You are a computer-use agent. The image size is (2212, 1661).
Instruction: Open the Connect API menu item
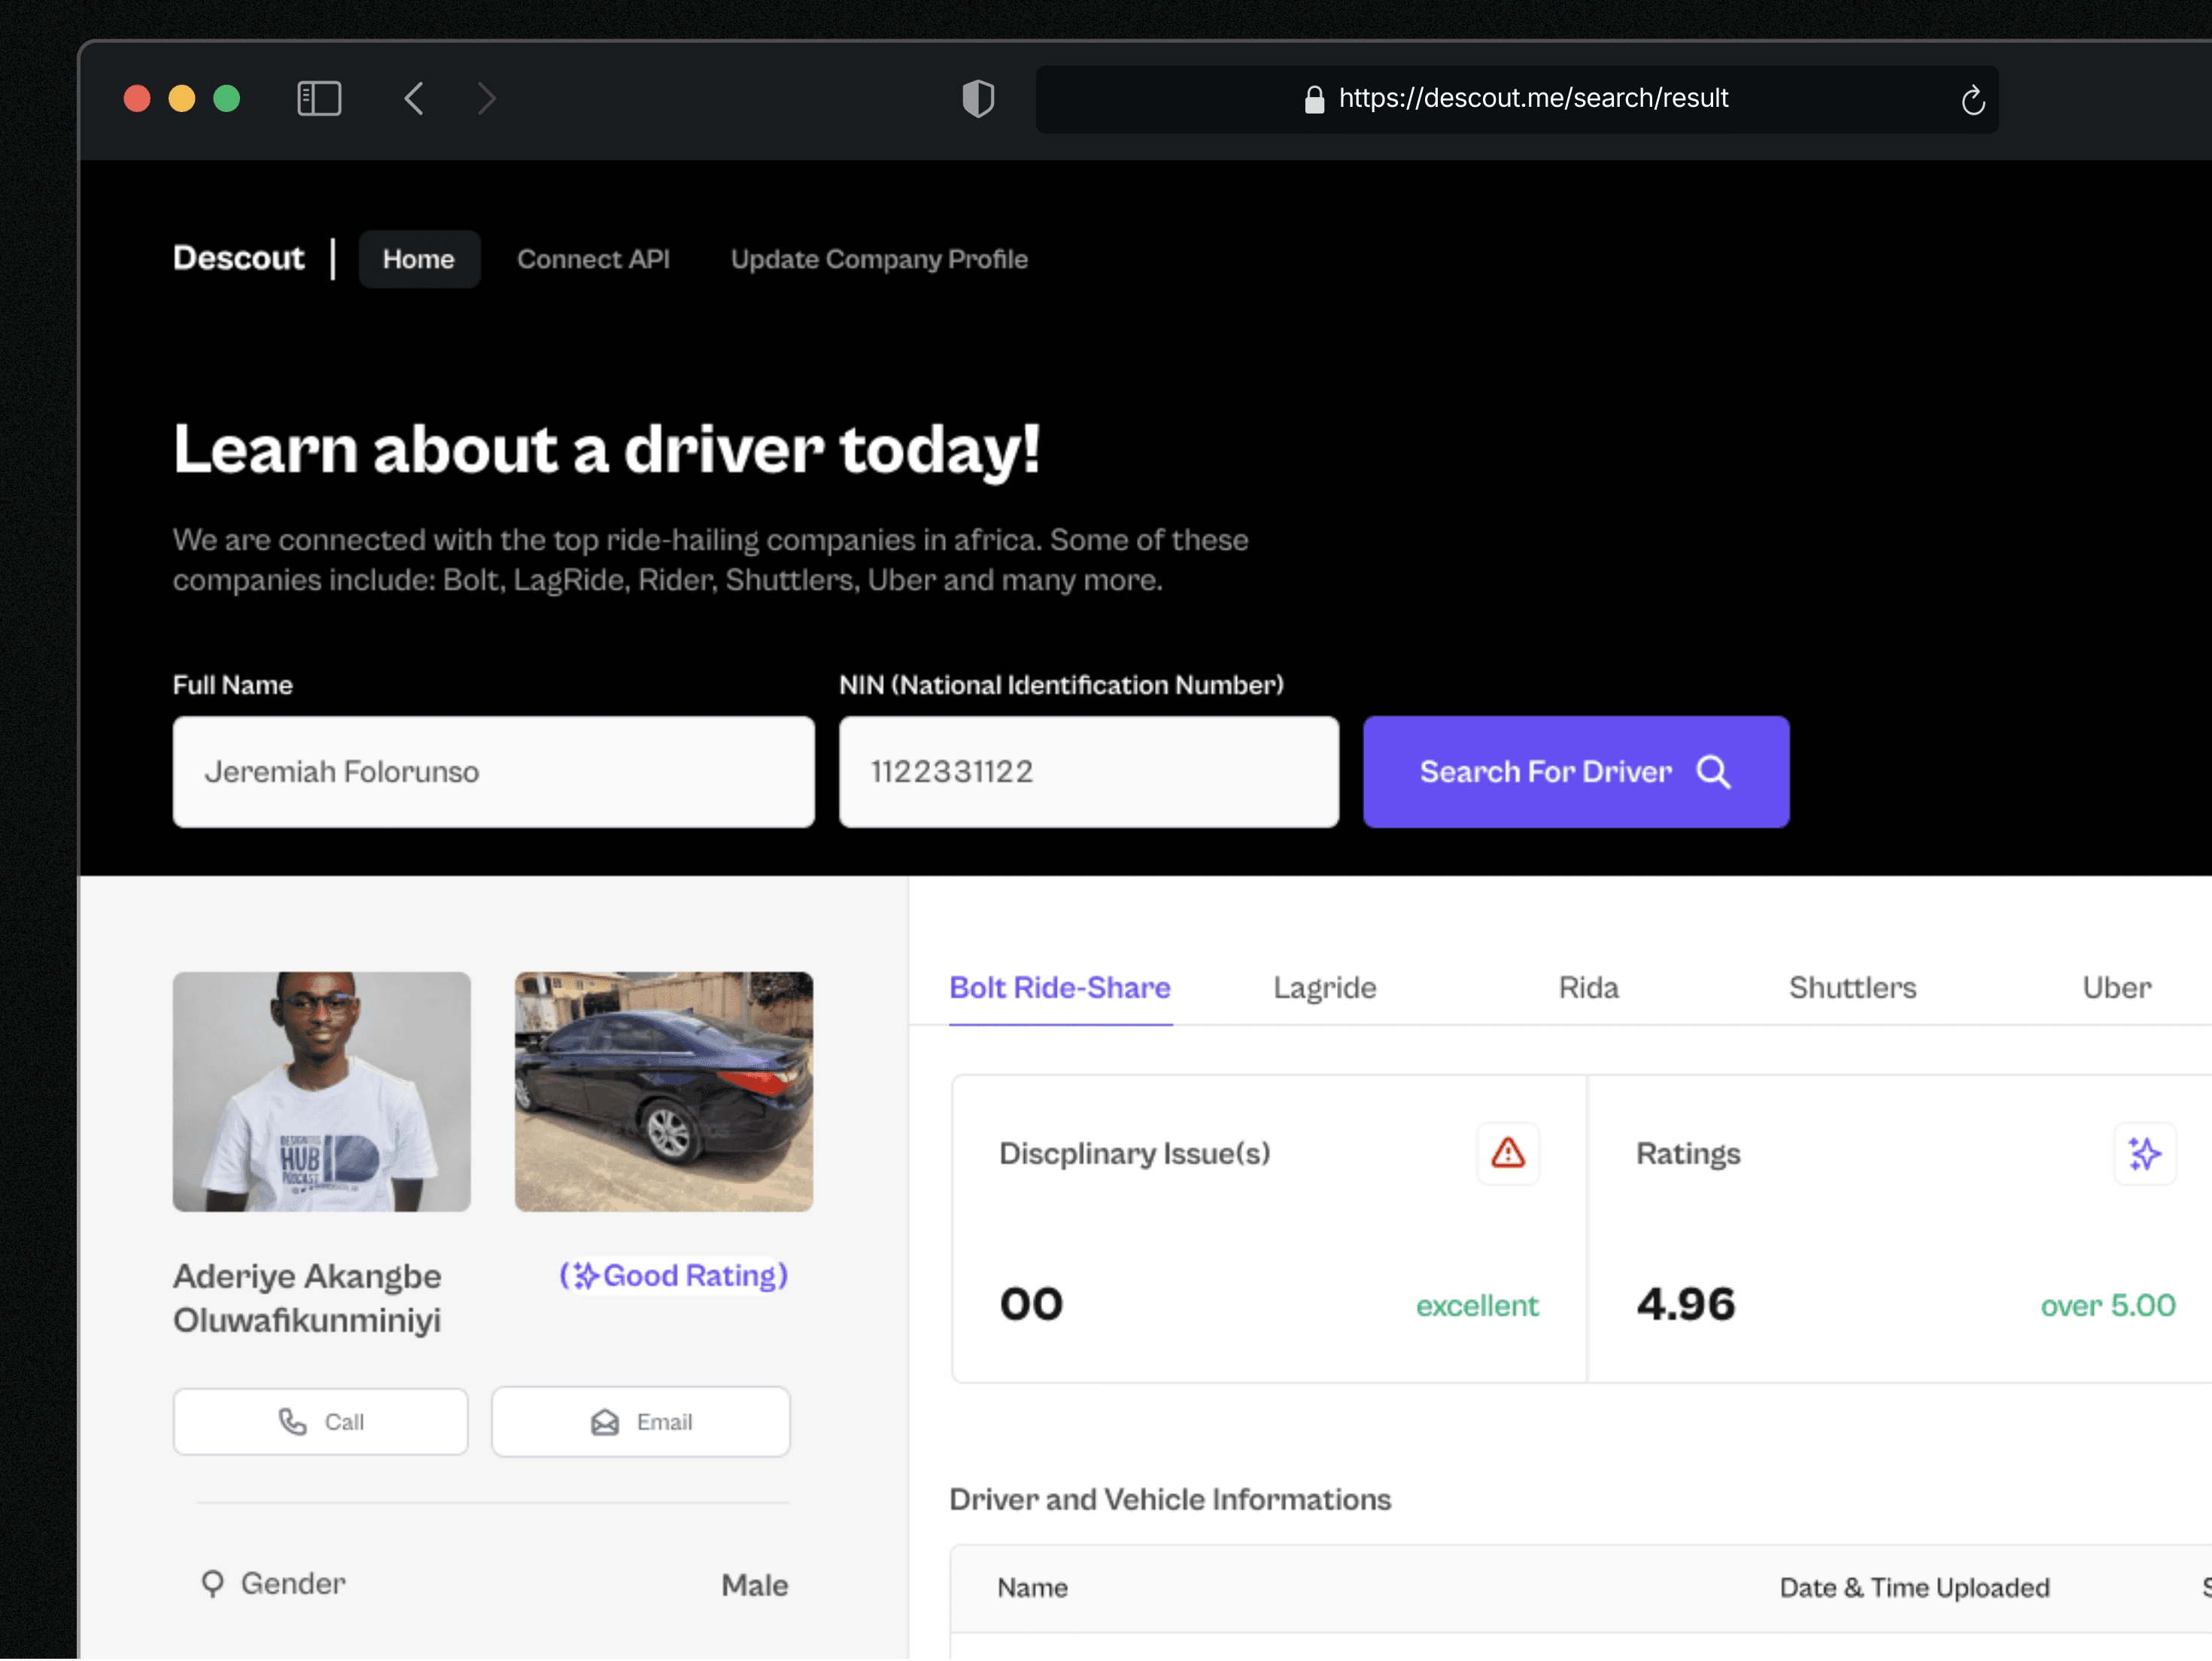click(593, 259)
